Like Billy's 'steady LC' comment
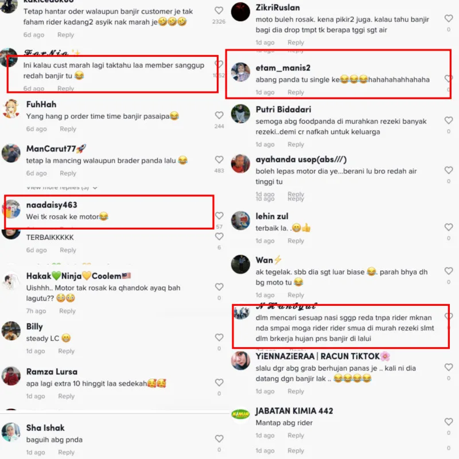Image resolution: width=459 pixels, height=459 pixels. point(219,337)
